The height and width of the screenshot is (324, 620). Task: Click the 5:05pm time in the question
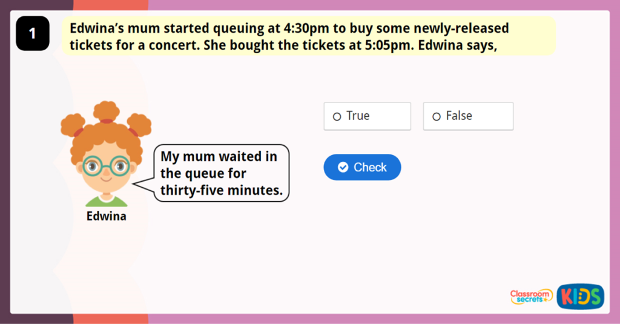coord(384,45)
